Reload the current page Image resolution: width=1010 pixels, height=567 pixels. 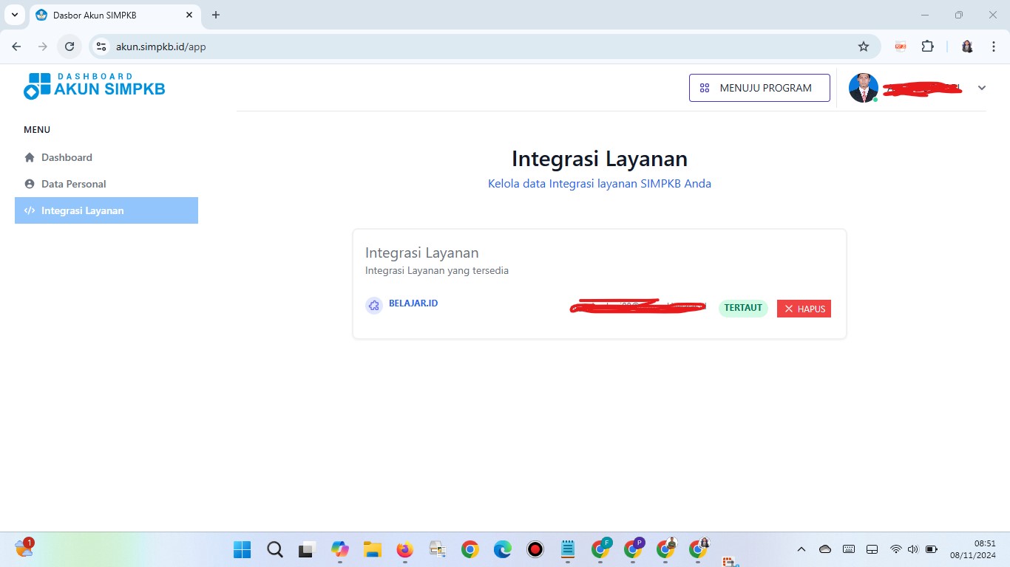pos(70,47)
